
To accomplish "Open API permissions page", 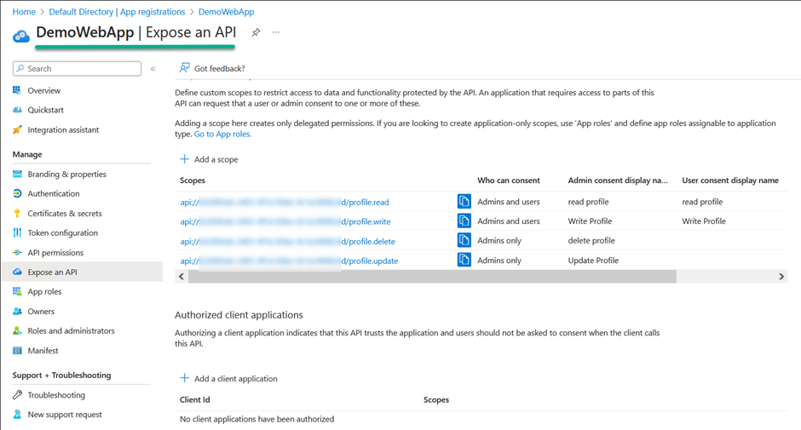I will (x=55, y=253).
